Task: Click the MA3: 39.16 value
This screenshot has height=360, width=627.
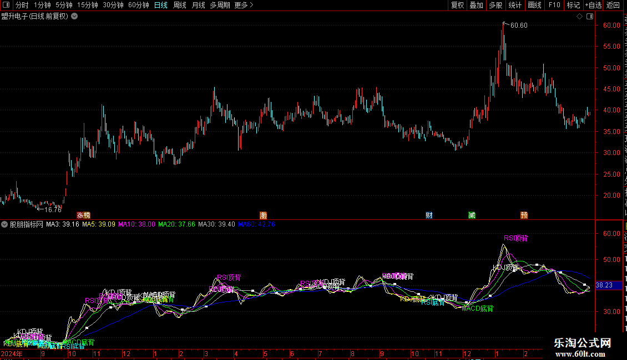Action: click(x=62, y=224)
